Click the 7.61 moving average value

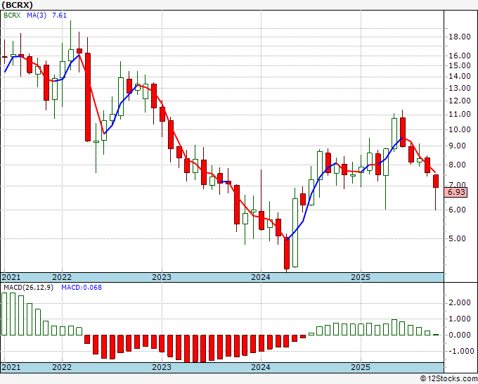(x=59, y=15)
